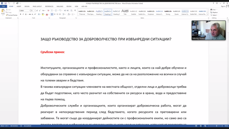This screenshot has width=229, height=129.
Task: Open the font size dropdown
Action: (33, 11)
